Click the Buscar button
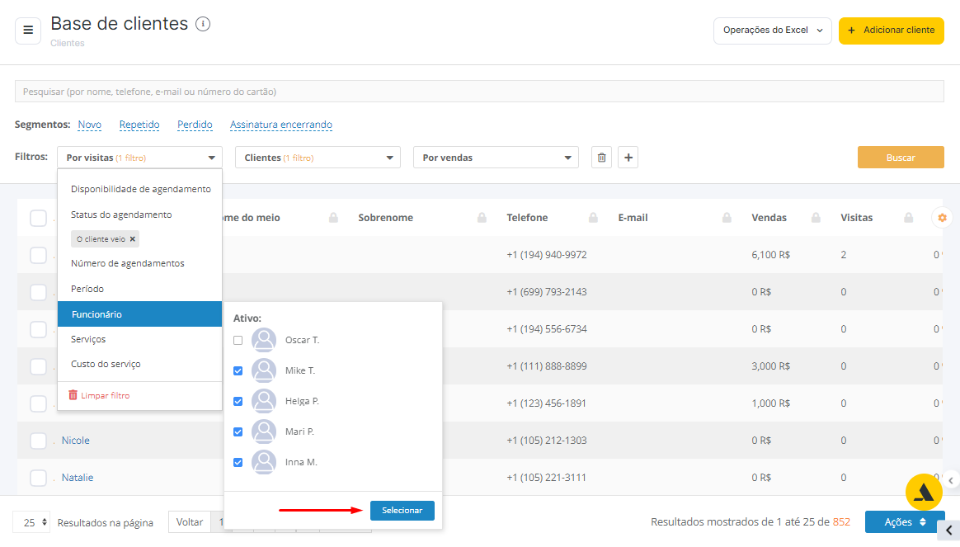The height and width of the screenshot is (547, 960). pyautogui.click(x=901, y=158)
